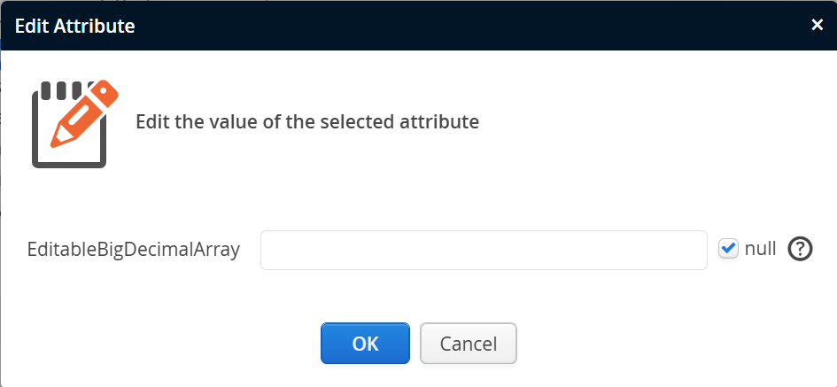Click "Edit the value of the selected attribute" text
The height and width of the screenshot is (387, 837).
click(x=306, y=121)
